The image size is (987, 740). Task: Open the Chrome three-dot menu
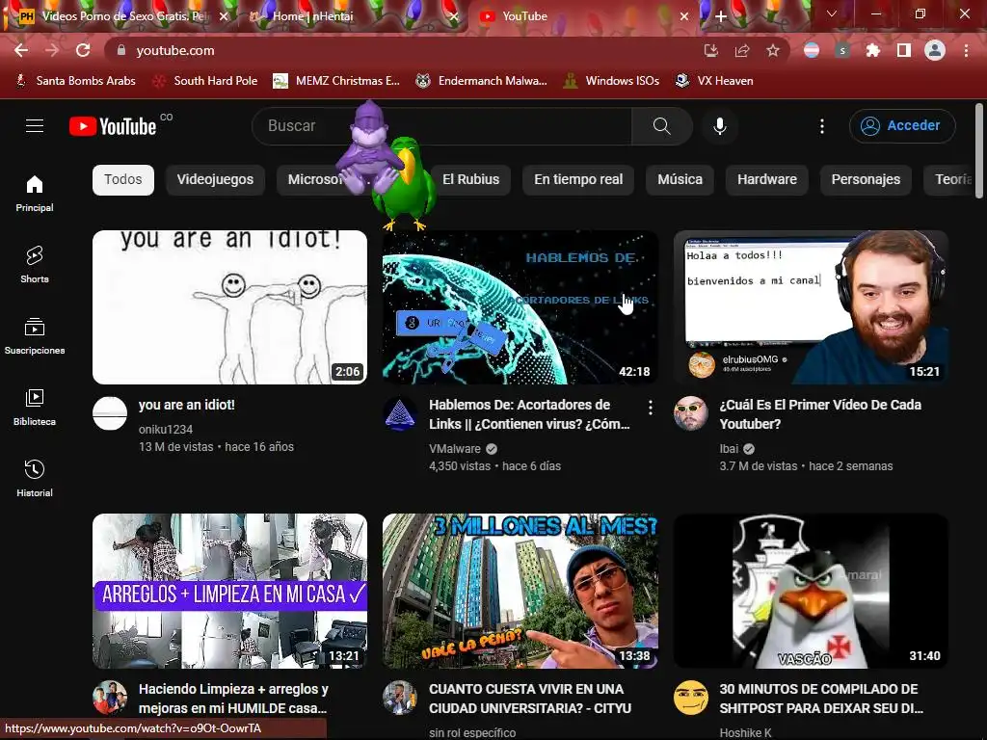coord(966,50)
